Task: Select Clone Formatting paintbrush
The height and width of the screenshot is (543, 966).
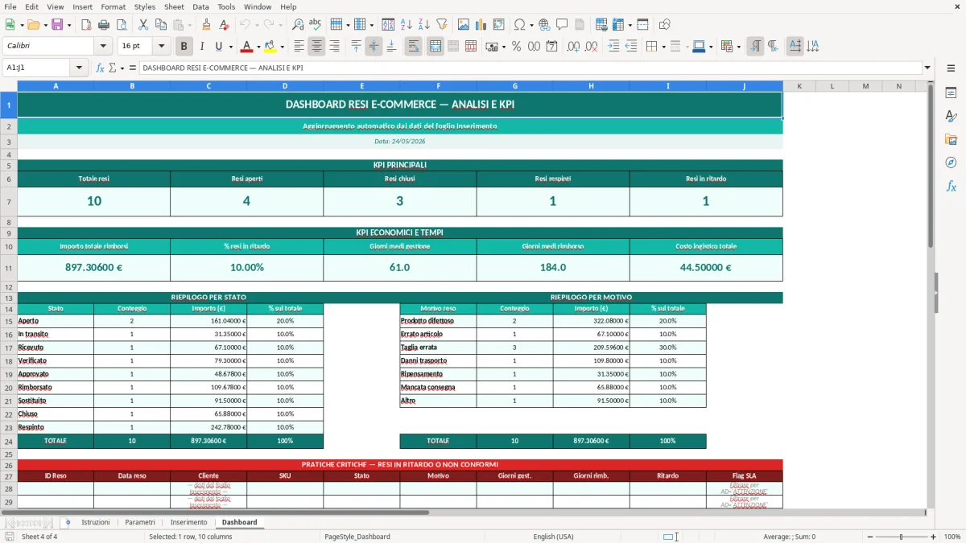Action: pyautogui.click(x=207, y=25)
